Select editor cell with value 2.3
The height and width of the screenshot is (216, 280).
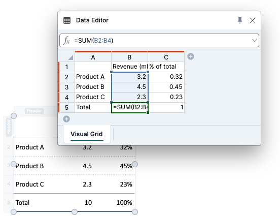[130, 97]
